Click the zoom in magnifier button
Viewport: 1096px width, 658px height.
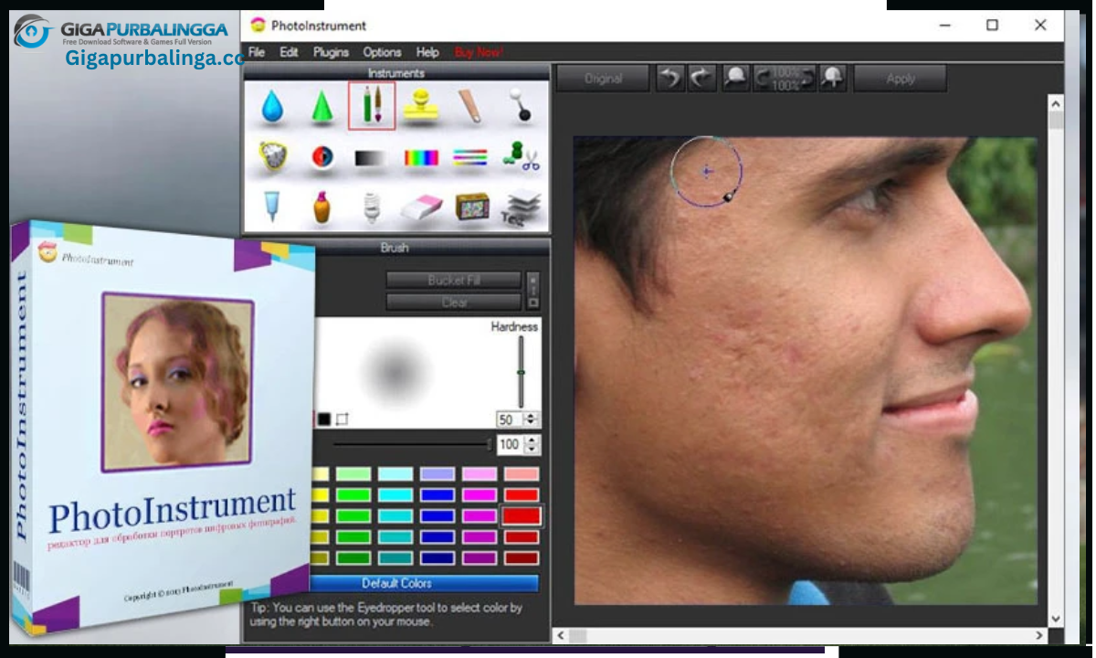(x=832, y=79)
